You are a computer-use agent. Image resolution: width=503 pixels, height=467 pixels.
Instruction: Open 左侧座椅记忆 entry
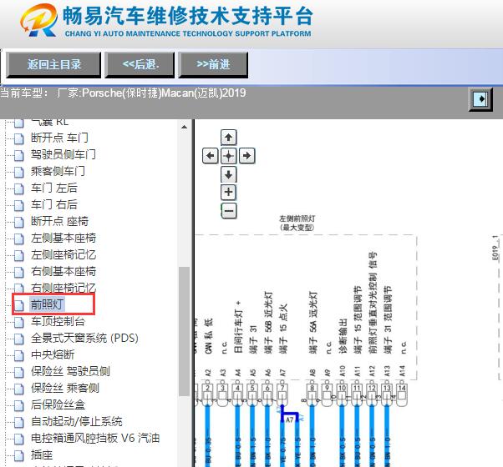click(x=64, y=255)
